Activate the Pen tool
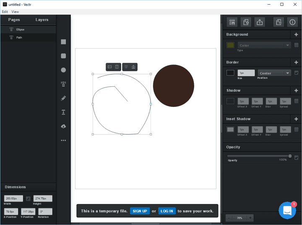The image size is (302, 225). coord(63,84)
